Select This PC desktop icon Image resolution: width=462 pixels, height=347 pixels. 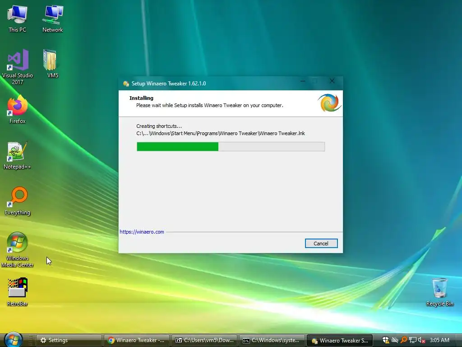pyautogui.click(x=18, y=19)
